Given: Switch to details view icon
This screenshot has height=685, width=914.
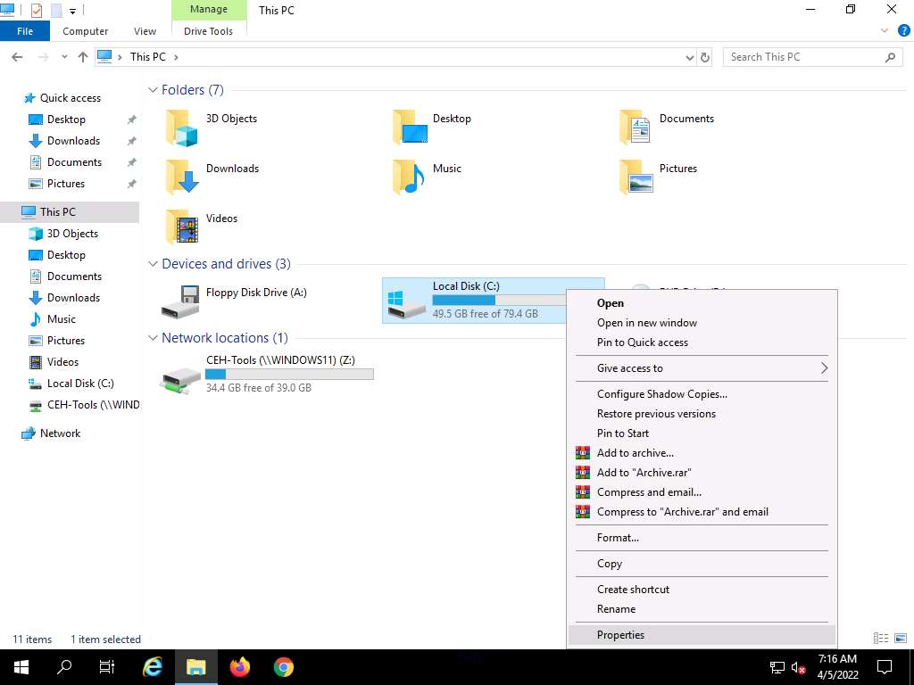Looking at the screenshot, I should click(881, 639).
